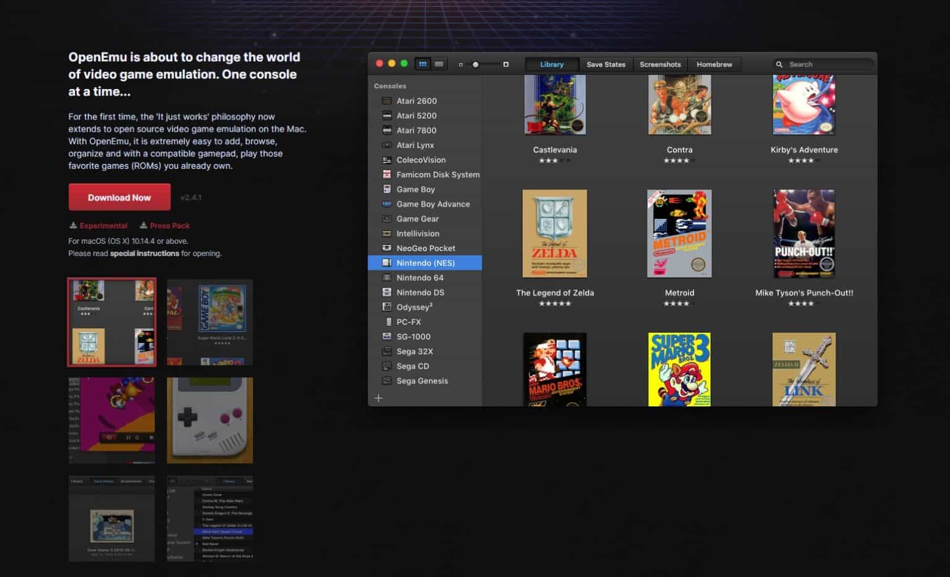Select the Contra game cover
This screenshot has width=950, height=577.
(680, 105)
